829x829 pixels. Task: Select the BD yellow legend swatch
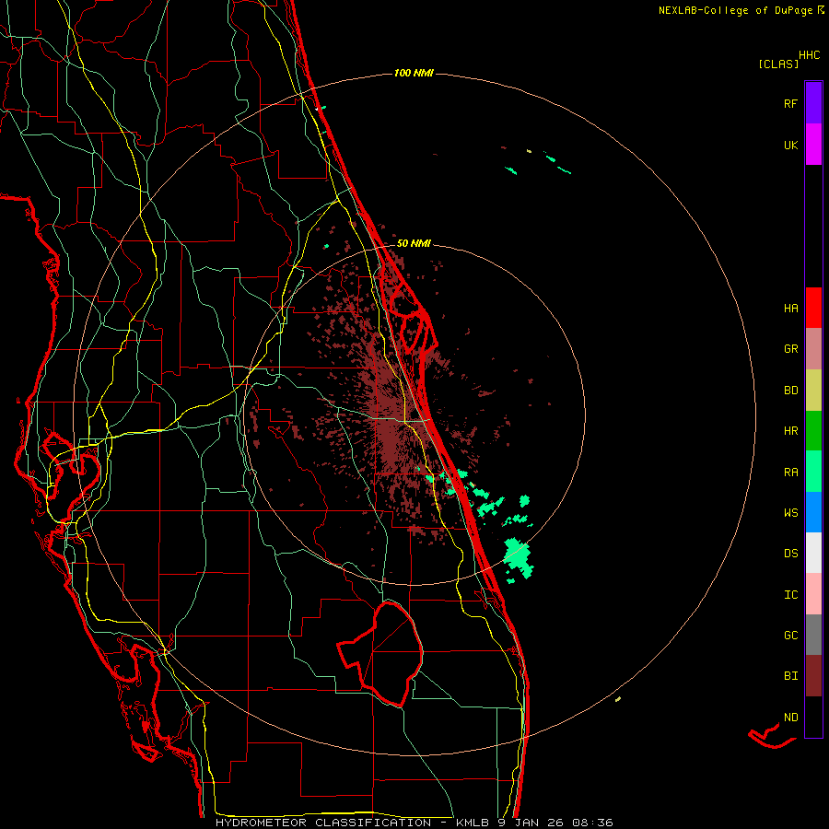coord(813,391)
